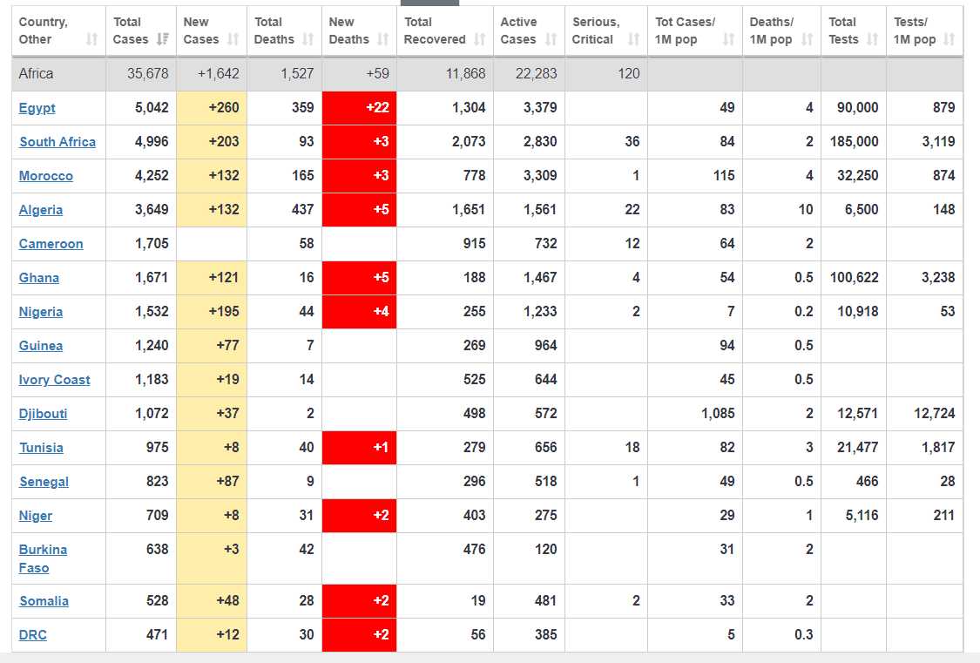
Task: Sort by the Country, Other column arrows
Action: [x=91, y=39]
